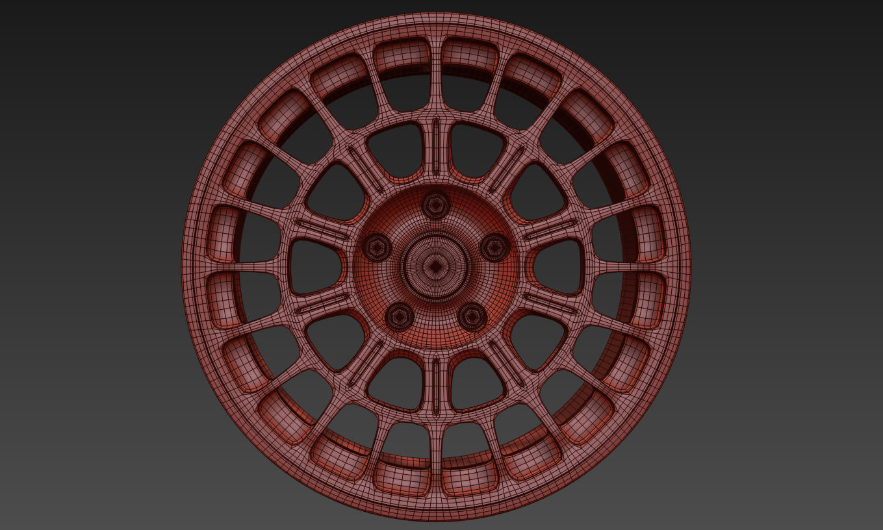Select the diamond-shaped center cap detail
Screen dimensions: 883x530
coord(437,265)
